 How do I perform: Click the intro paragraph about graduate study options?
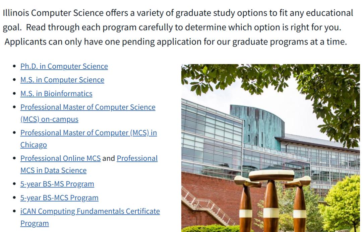178,20
